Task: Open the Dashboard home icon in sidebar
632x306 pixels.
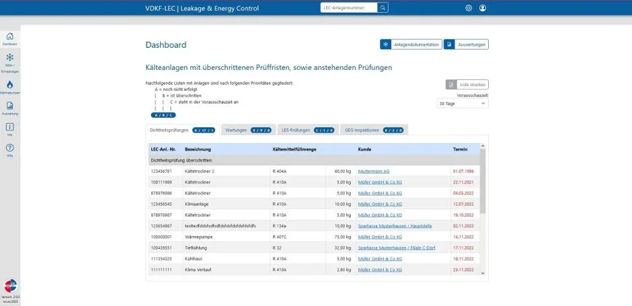Action: click(9, 36)
